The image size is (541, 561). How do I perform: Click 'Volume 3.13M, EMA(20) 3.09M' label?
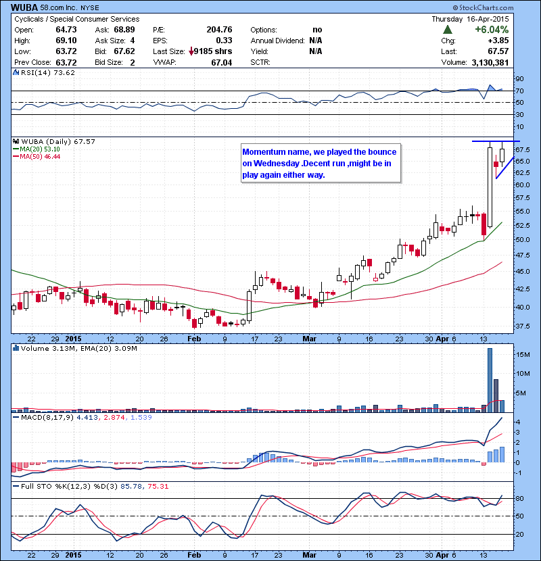[78, 348]
